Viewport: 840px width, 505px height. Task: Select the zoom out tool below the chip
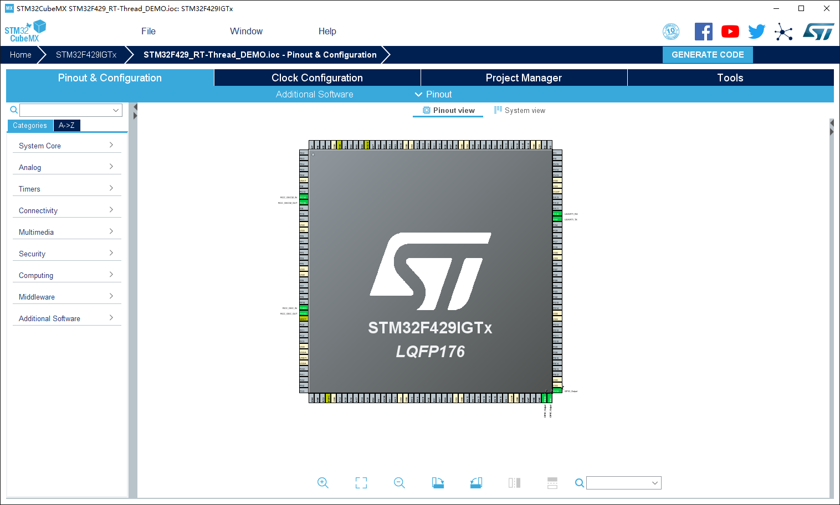(399, 482)
